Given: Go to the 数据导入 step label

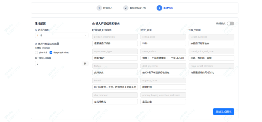Looking at the screenshot, I should point(108,8).
